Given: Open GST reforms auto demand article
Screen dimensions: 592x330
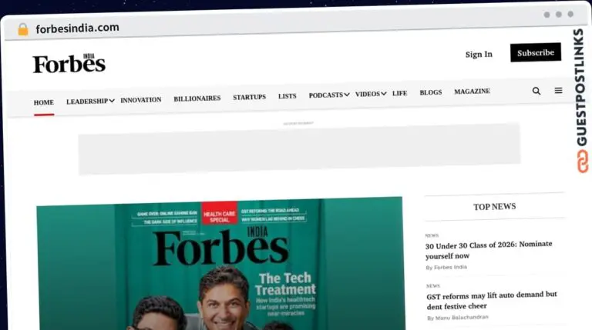Looking at the screenshot, I should point(492,301).
